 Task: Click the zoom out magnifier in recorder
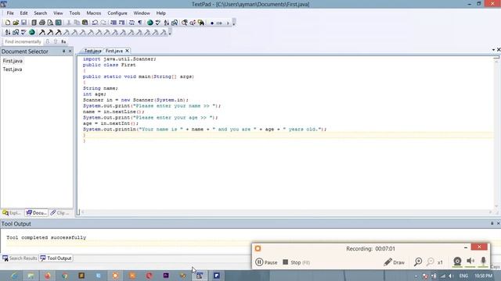coord(431,262)
